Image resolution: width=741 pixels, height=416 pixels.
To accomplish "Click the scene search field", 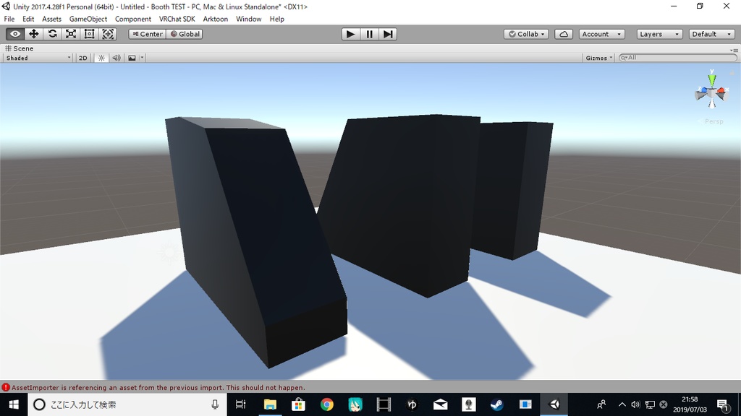I will (677, 58).
